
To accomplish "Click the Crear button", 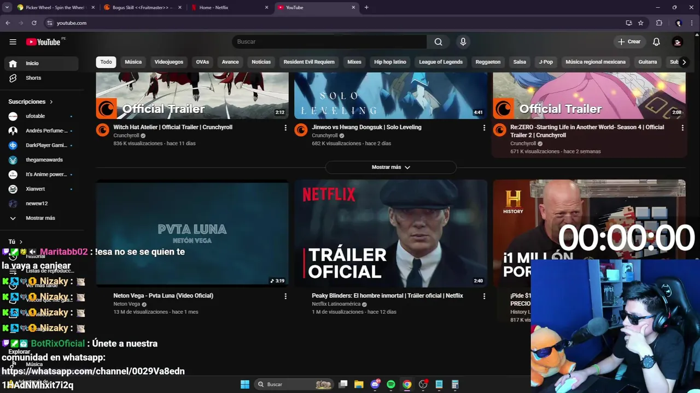I will (629, 41).
